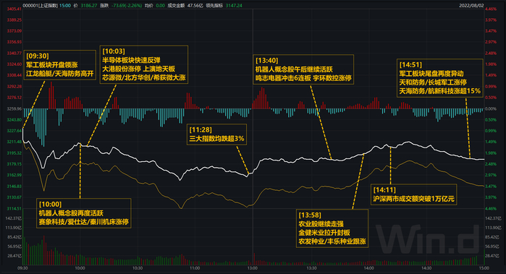The width and height of the screenshot is (506, 274).
Task: Click the 领先指标 3147.24 value
Action: pos(234,6)
